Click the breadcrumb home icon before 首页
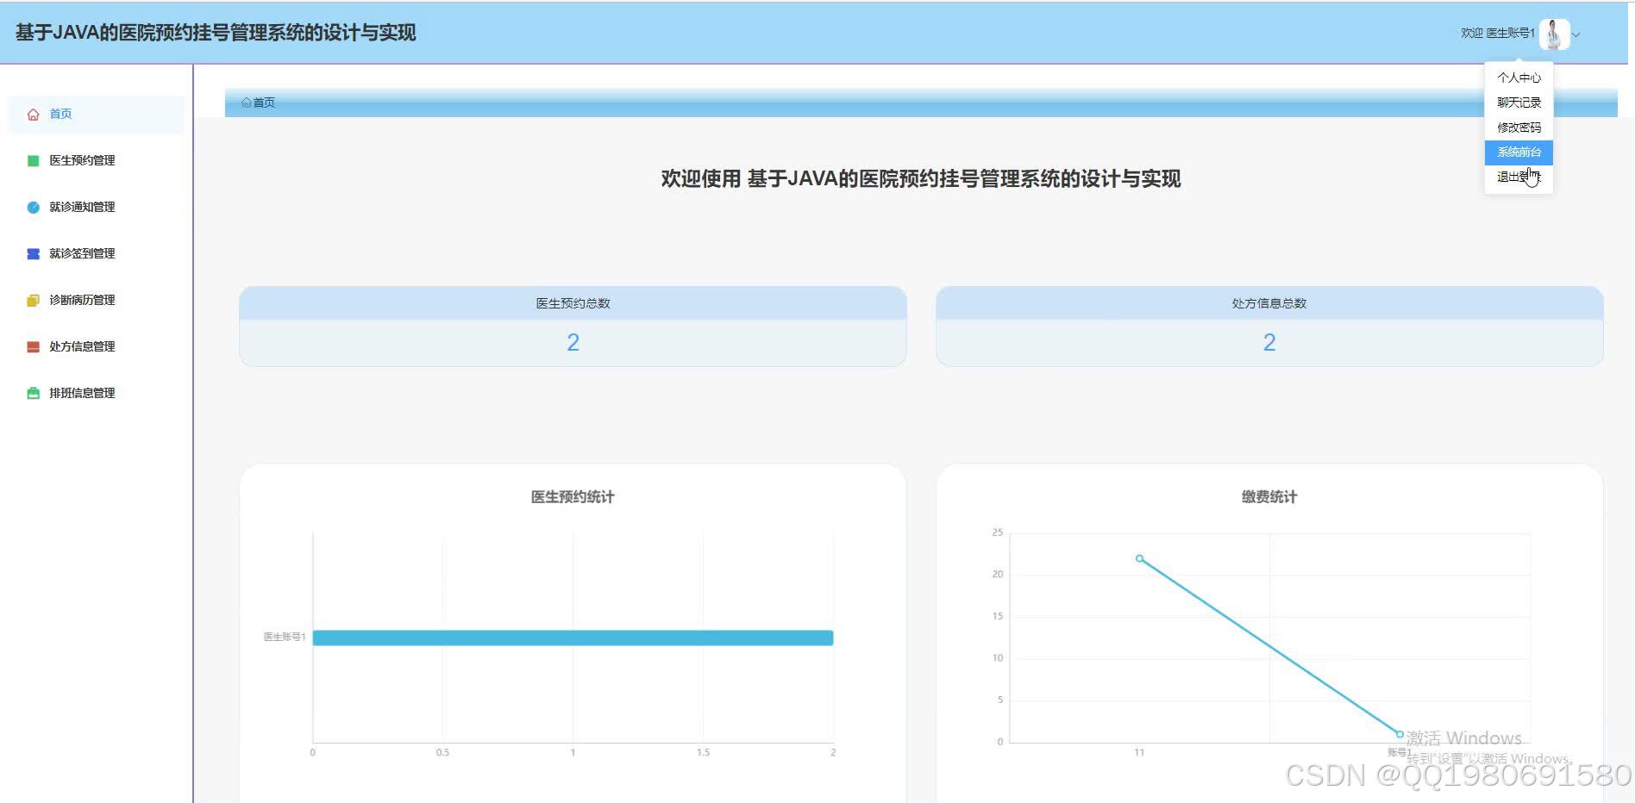The height and width of the screenshot is (803, 1635). [x=247, y=103]
